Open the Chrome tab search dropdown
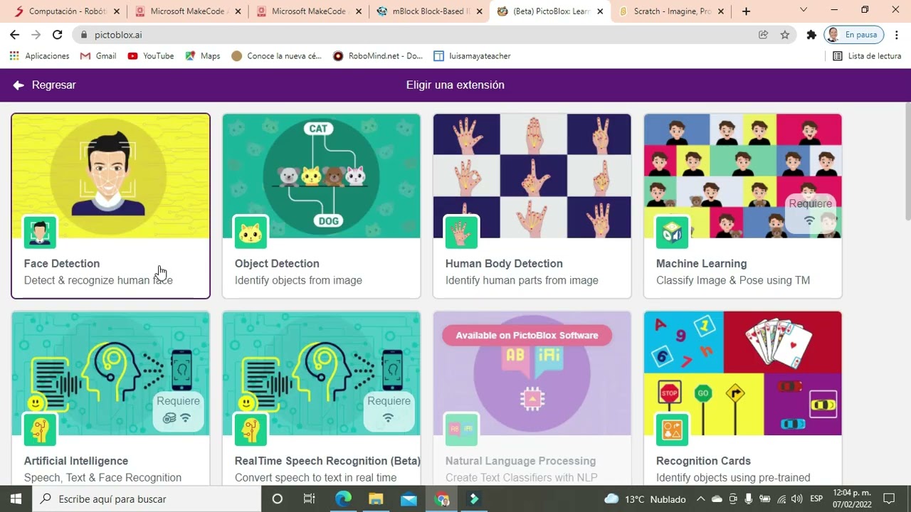 pyautogui.click(x=804, y=11)
